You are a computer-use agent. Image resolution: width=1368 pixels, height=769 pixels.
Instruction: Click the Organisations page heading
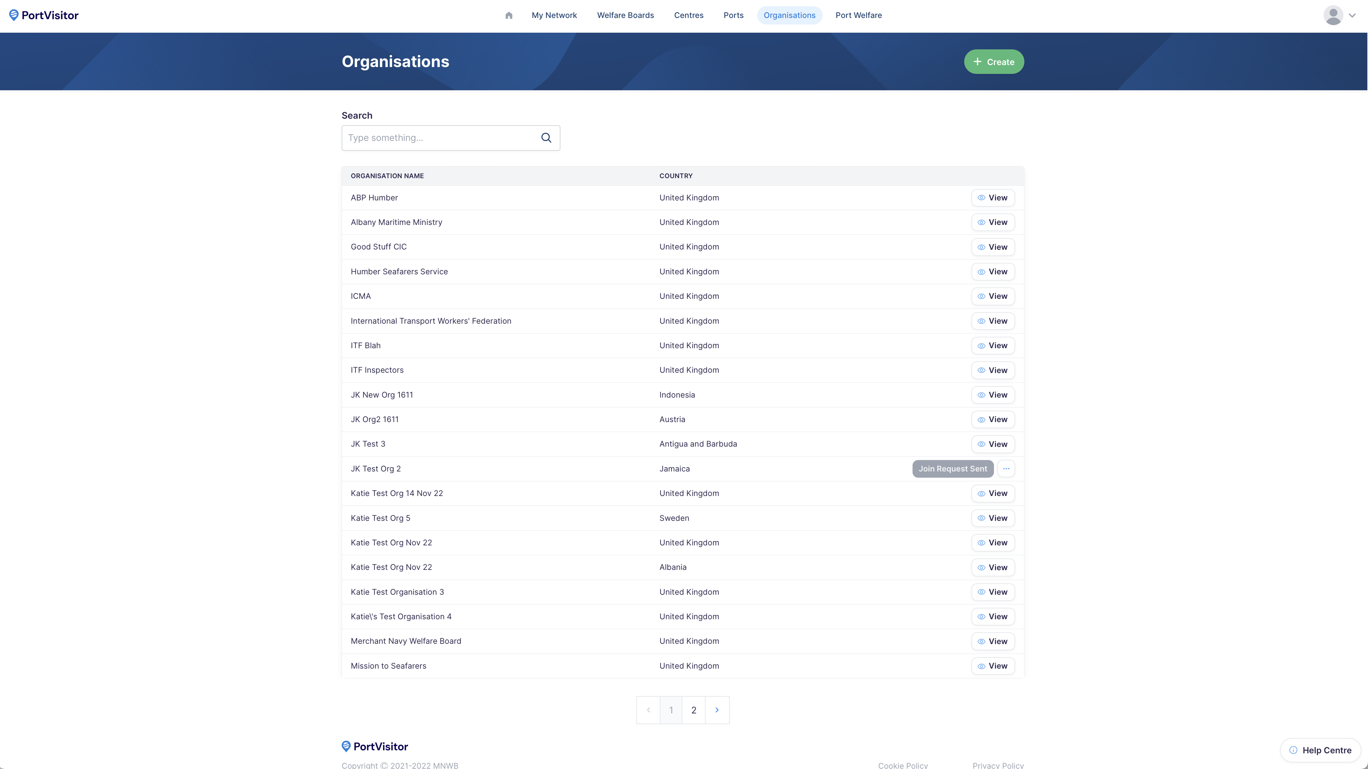click(395, 61)
